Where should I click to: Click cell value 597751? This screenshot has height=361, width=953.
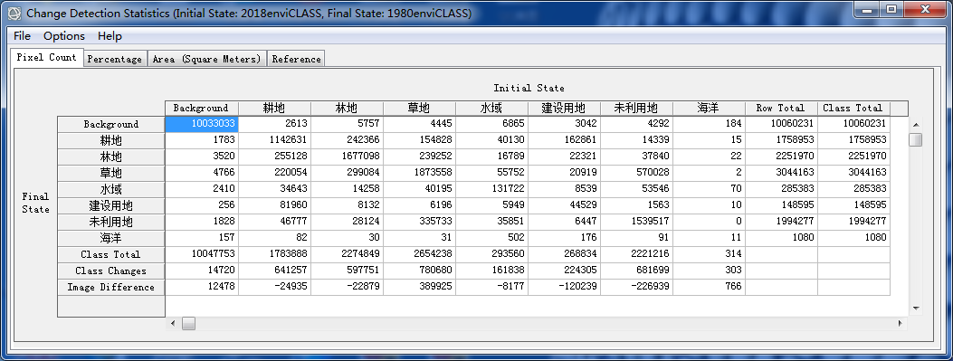click(347, 271)
